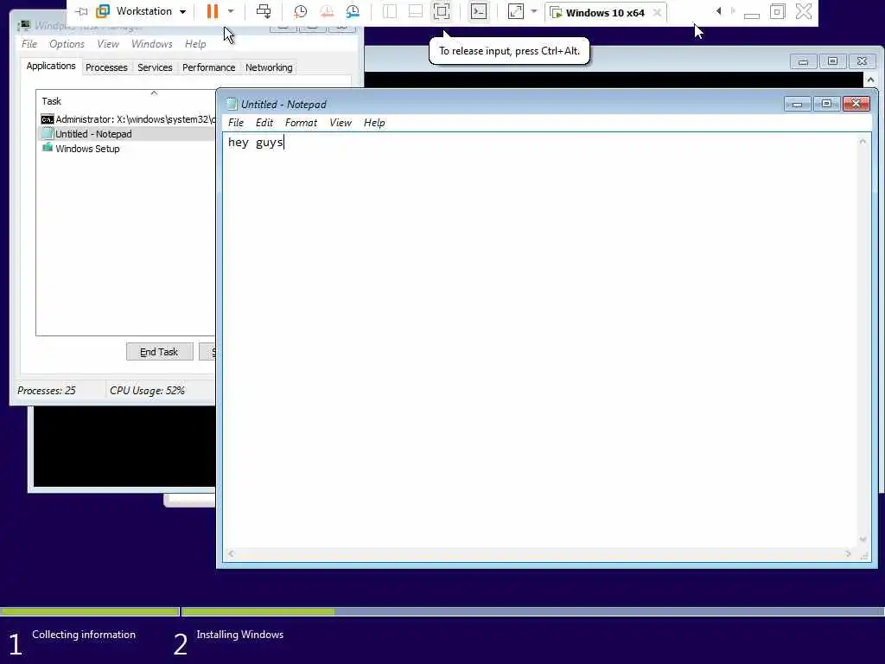
Task: Open Notepad's Format menu
Action: (301, 123)
